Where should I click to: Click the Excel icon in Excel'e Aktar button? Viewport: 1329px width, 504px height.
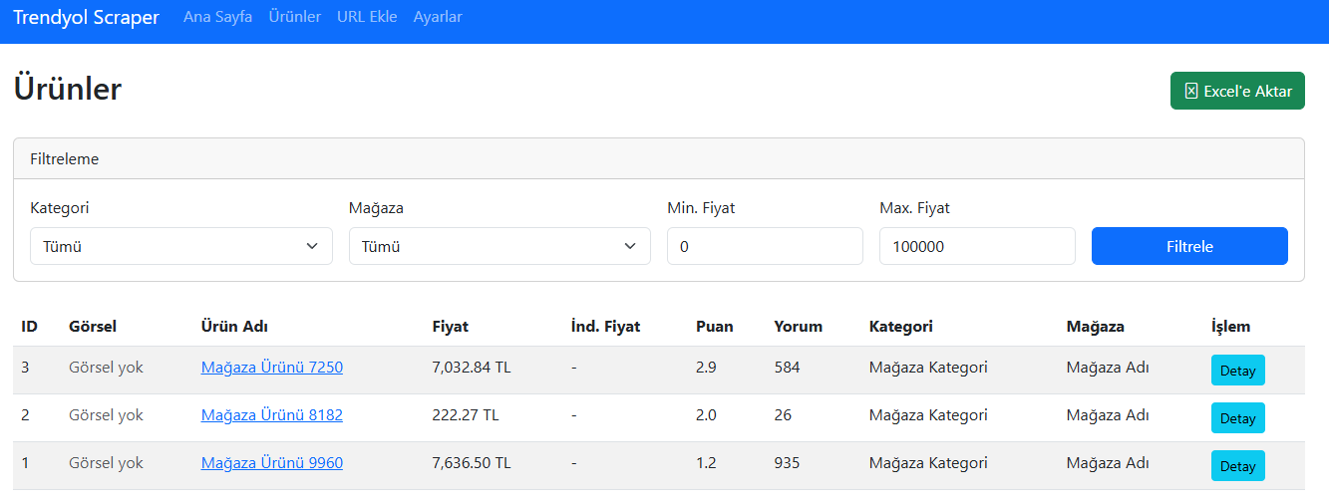[x=1190, y=91]
